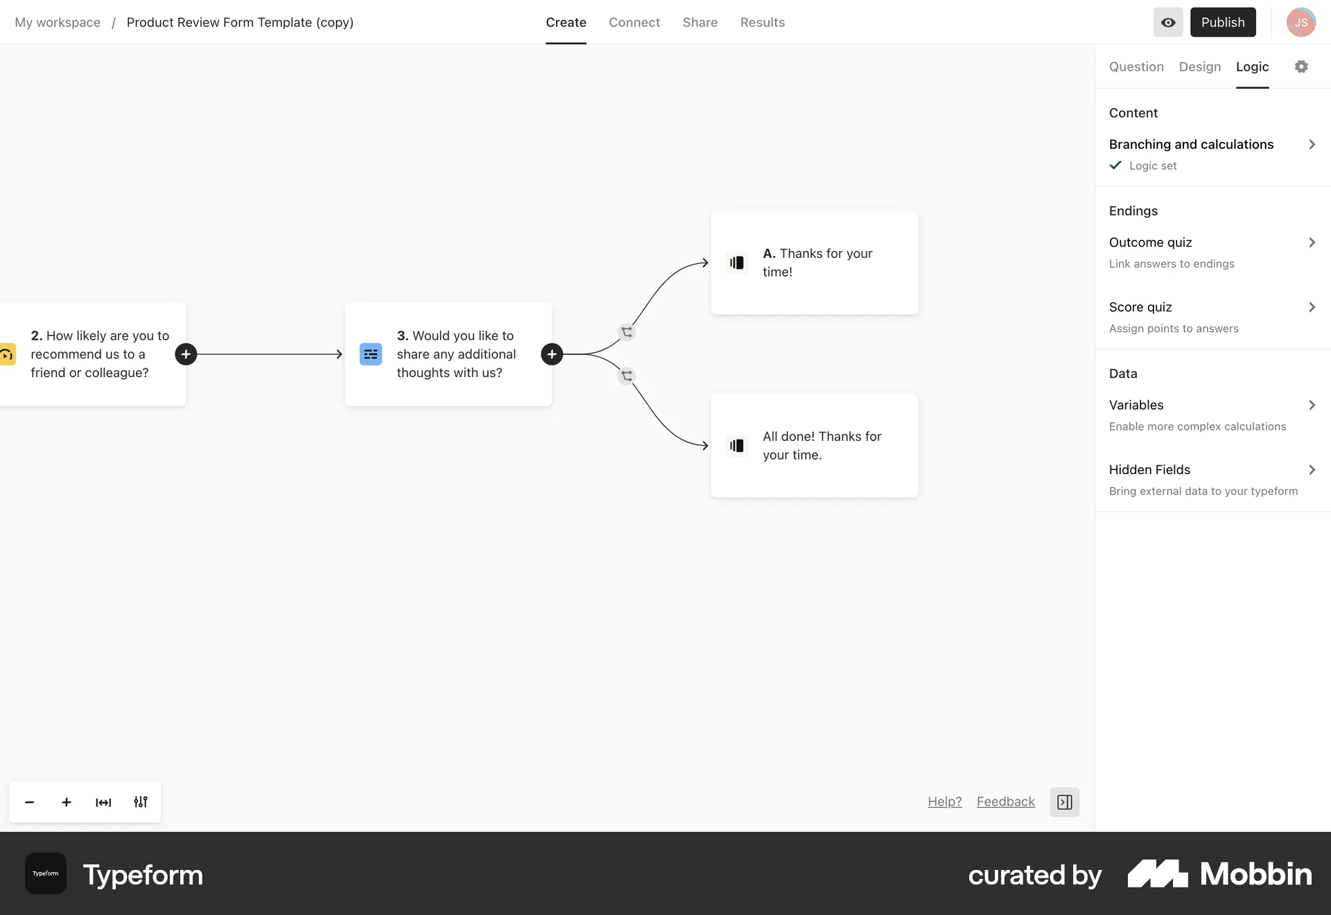Screen dimensions: 1331x915
Task: Select the Thanks for your time ending node
Action: pyautogui.click(x=815, y=263)
